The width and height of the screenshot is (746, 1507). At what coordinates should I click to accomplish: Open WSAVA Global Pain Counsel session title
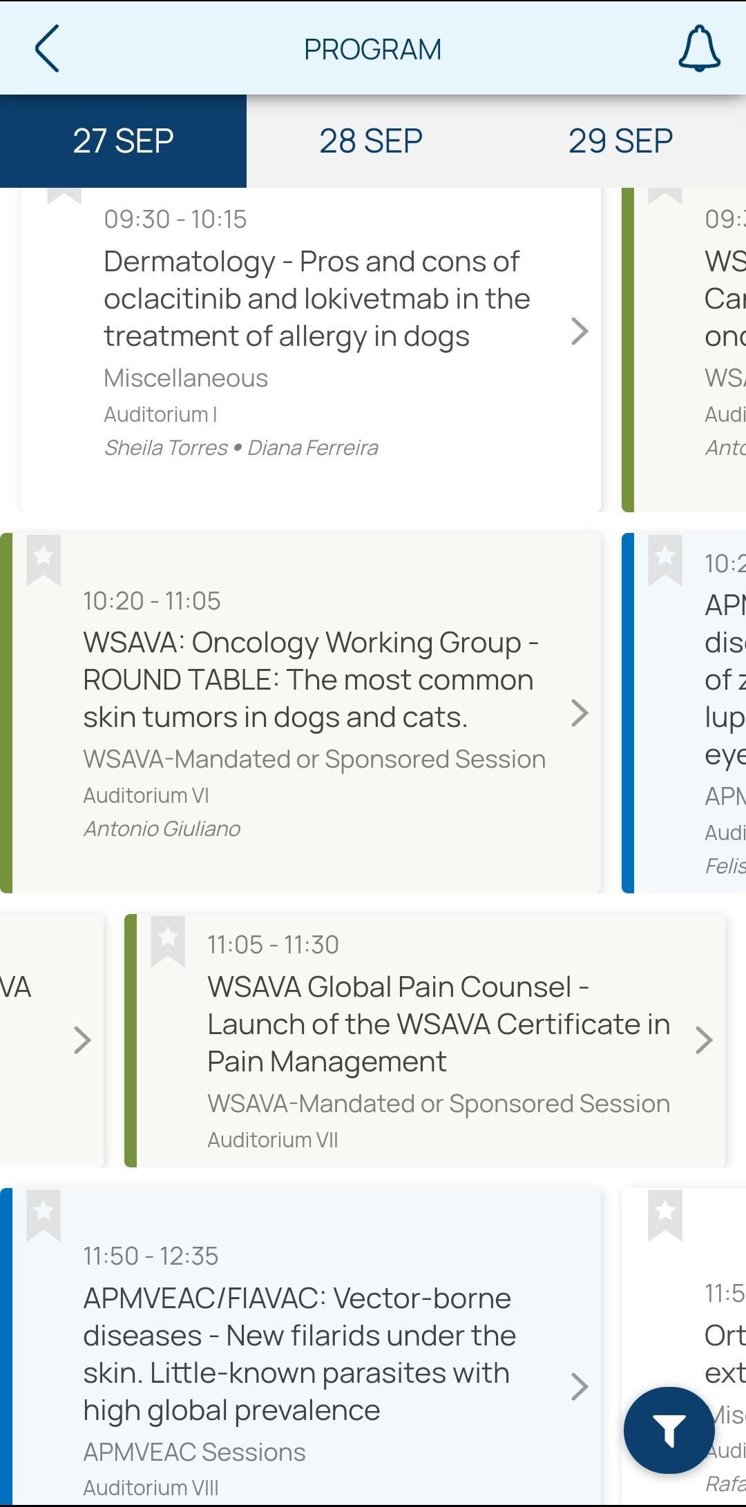pos(439,1024)
